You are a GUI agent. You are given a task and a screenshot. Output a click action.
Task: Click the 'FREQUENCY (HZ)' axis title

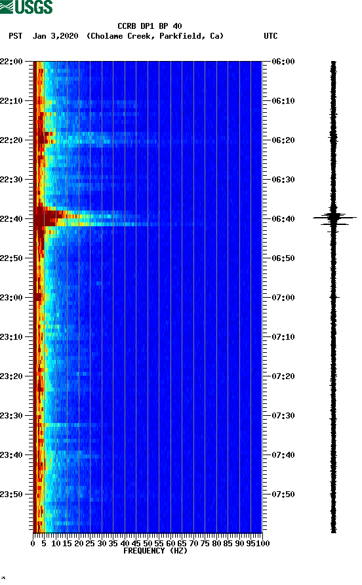point(155,551)
